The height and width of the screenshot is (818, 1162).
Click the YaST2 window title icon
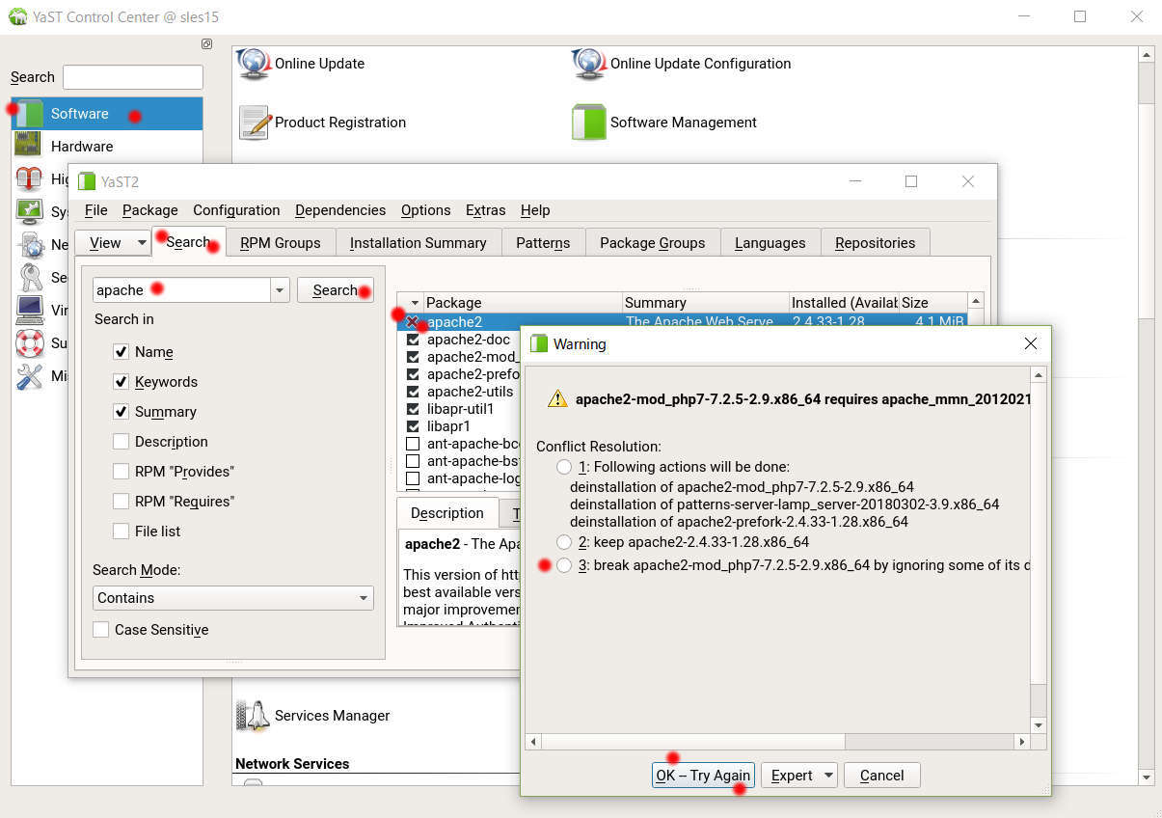coord(87,181)
